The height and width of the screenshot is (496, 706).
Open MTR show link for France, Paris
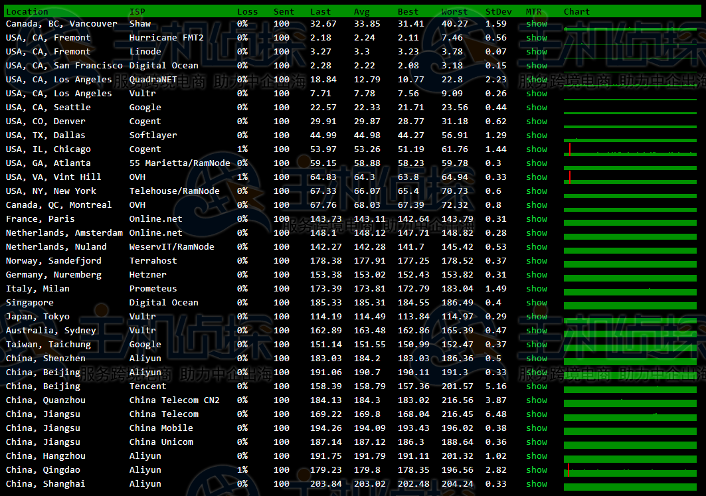(x=537, y=219)
